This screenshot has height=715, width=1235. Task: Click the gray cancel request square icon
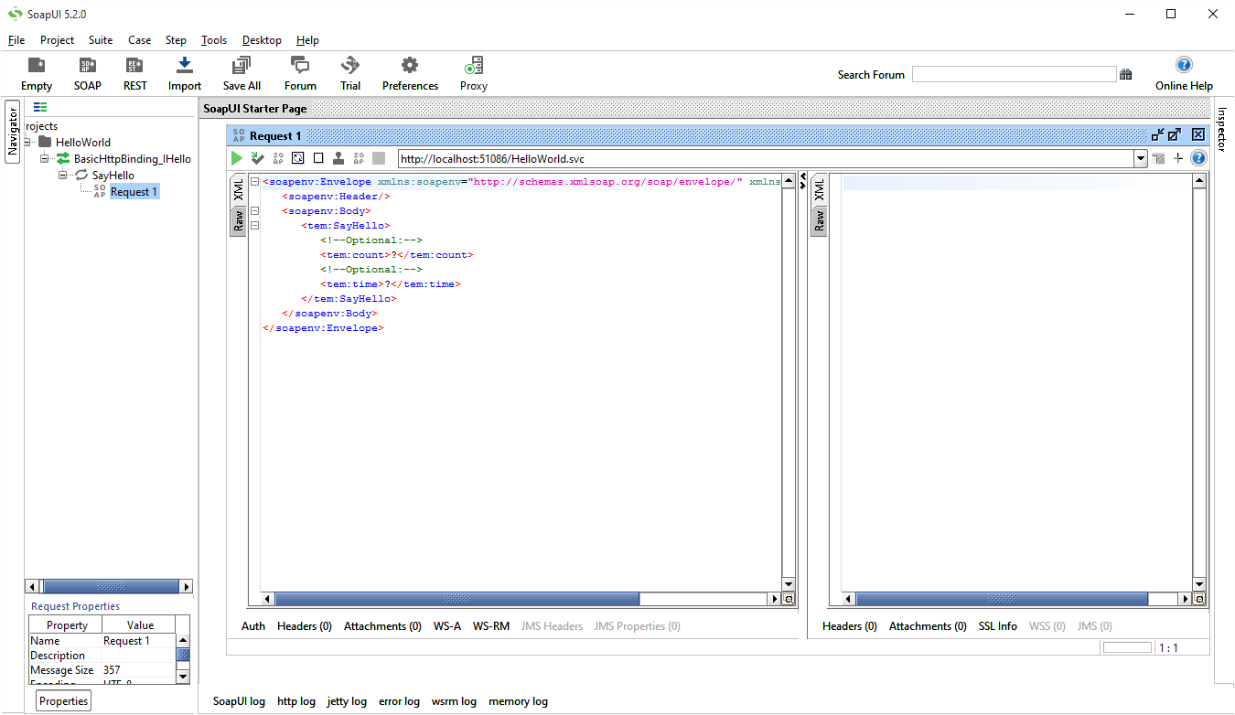click(x=379, y=158)
